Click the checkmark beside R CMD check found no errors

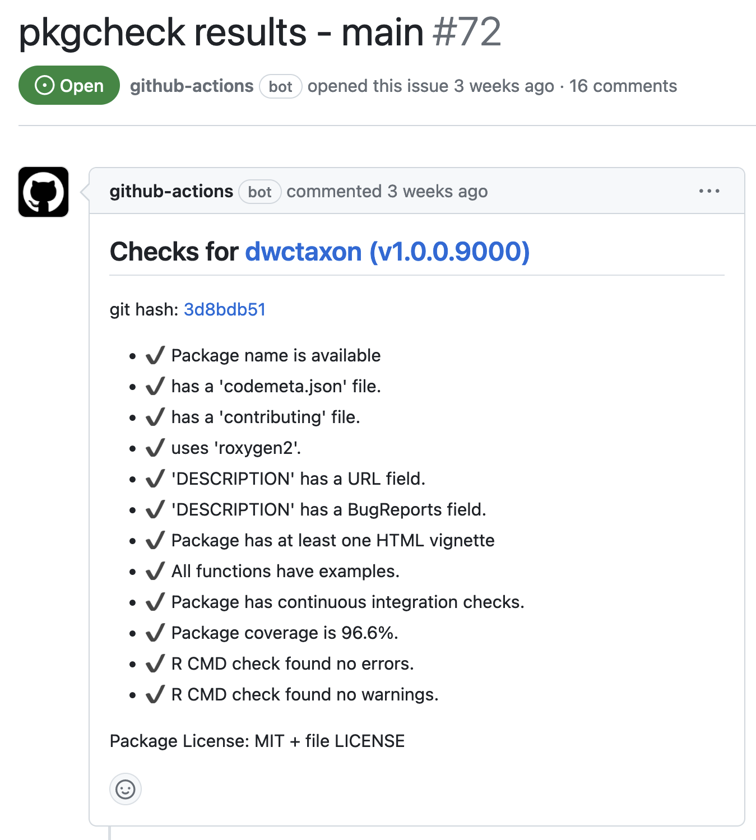tap(155, 663)
